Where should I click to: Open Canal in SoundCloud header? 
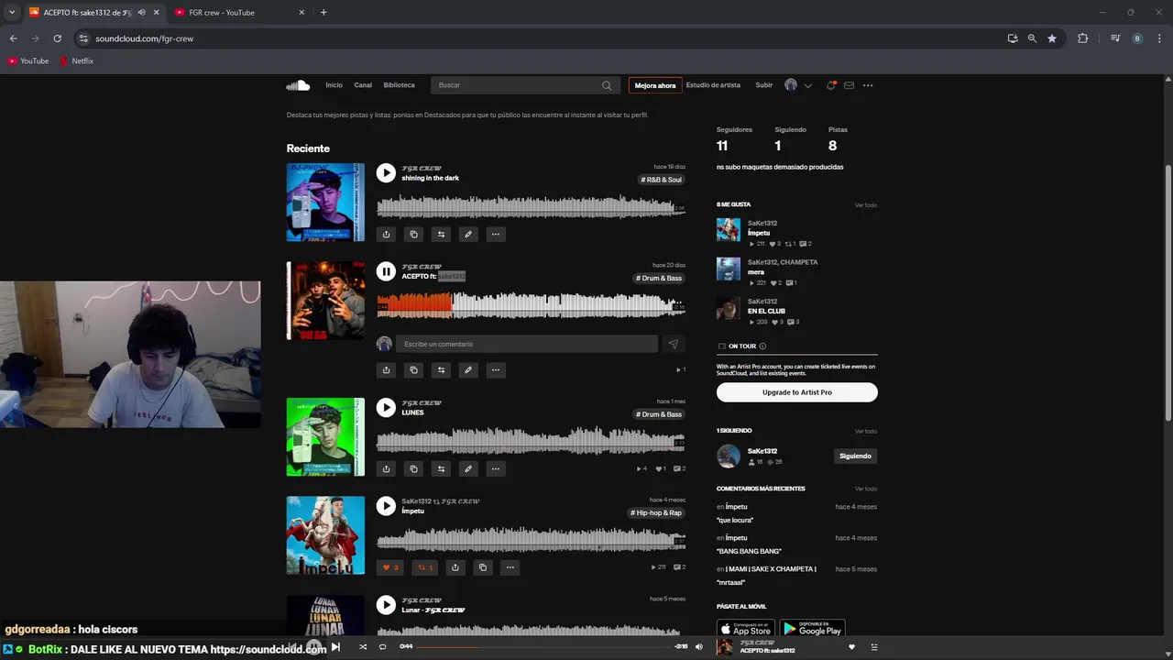tap(363, 85)
